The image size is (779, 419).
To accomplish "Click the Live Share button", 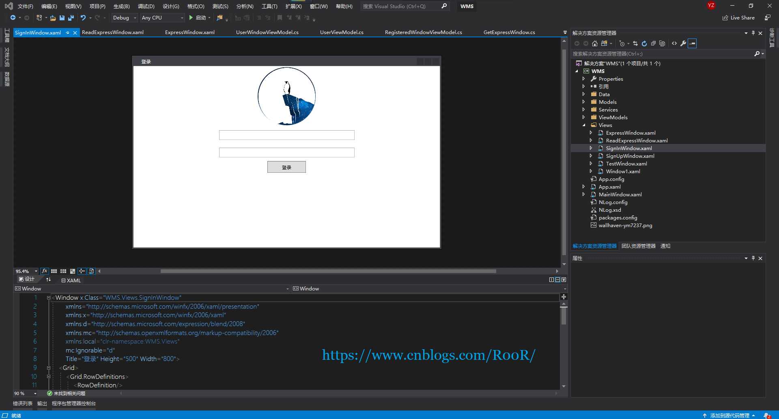I will 739,18.
